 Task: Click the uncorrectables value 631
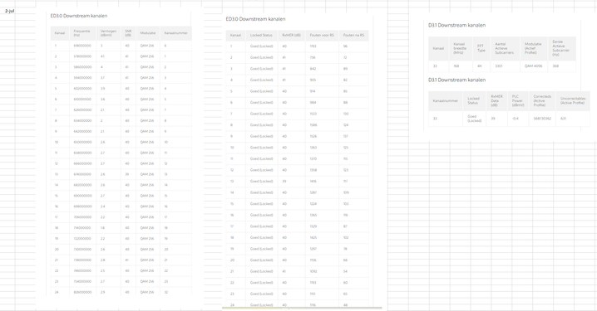pyautogui.click(x=564, y=119)
